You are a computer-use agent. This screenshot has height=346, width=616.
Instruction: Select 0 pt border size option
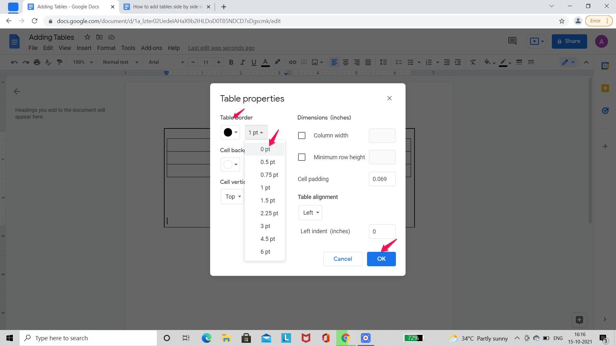[x=265, y=149]
